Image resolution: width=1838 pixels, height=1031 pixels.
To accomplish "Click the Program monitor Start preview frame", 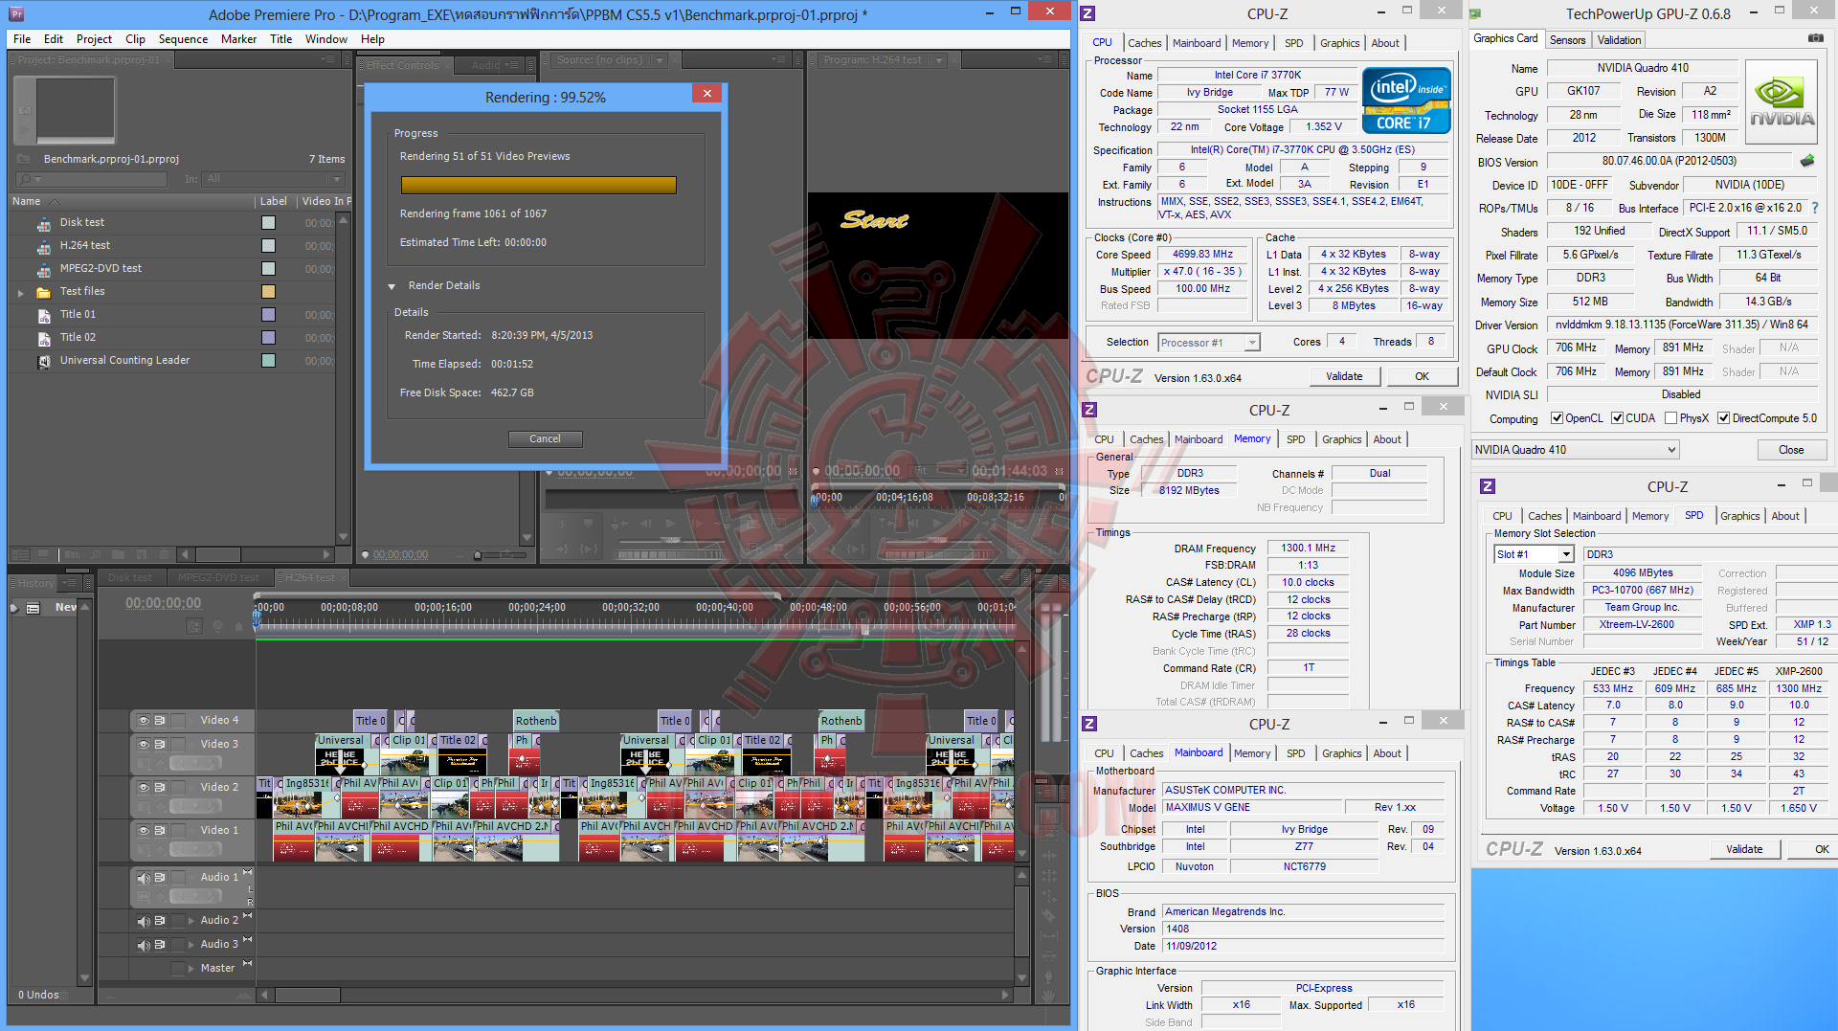I will pyautogui.click(x=937, y=266).
